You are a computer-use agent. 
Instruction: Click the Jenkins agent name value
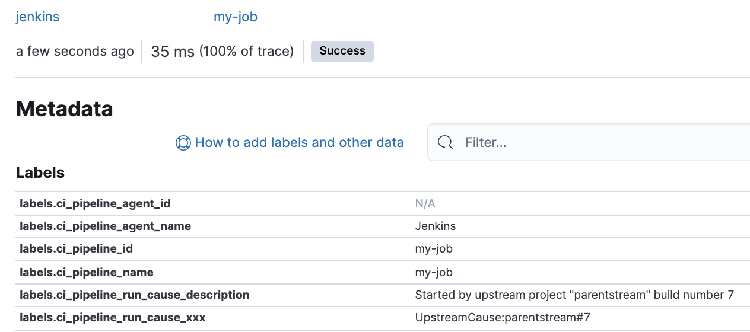click(436, 226)
